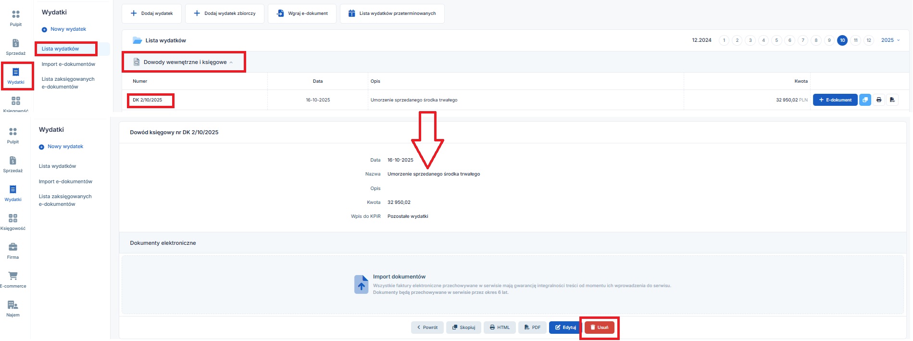Click the printer icon in the expense row
Image resolution: width=913 pixels, height=341 pixels.
pos(879,100)
